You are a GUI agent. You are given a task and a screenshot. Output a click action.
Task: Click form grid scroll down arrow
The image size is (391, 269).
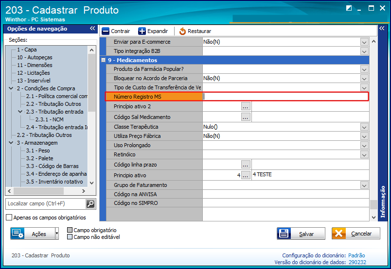[373, 218]
